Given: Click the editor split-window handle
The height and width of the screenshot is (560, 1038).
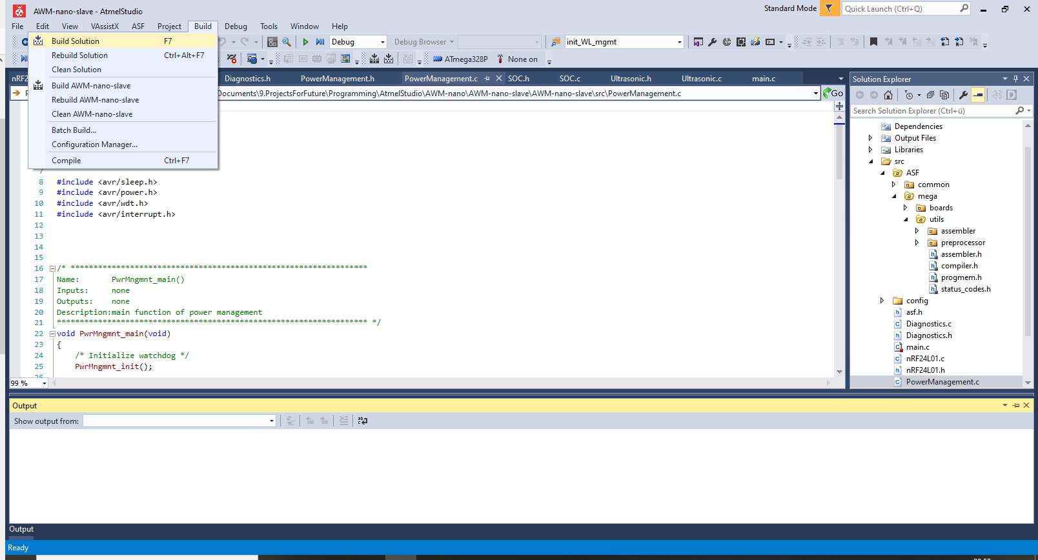Looking at the screenshot, I should coord(839,106).
